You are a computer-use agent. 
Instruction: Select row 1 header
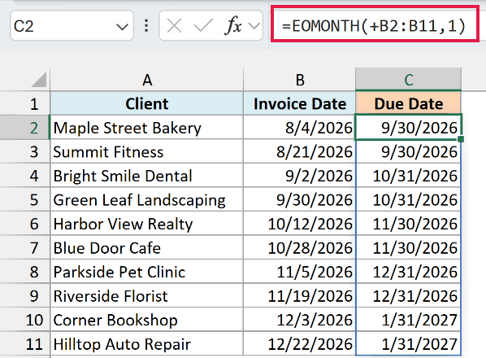pyautogui.click(x=25, y=103)
